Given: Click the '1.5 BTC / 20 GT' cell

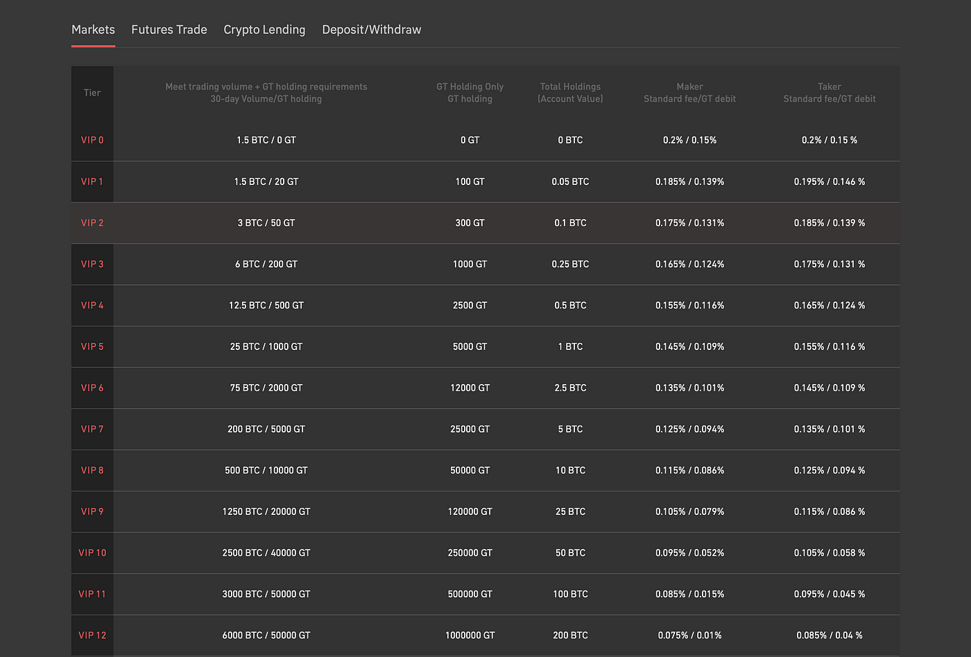Looking at the screenshot, I should coord(266,182).
